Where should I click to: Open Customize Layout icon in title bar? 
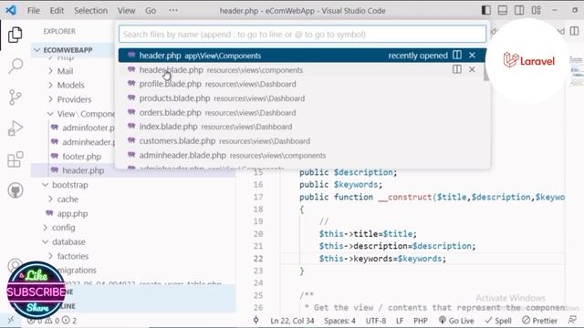536,10
